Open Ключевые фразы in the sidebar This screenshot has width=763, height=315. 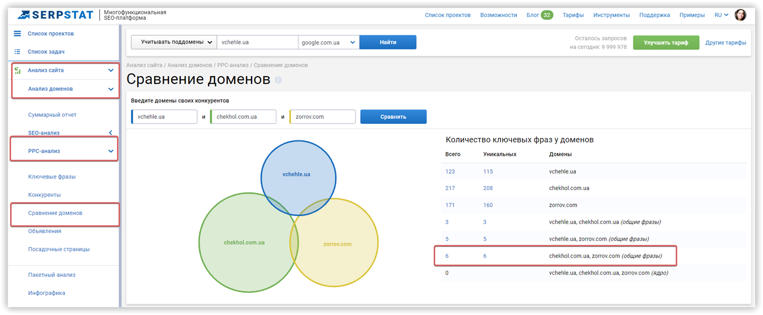(52, 177)
